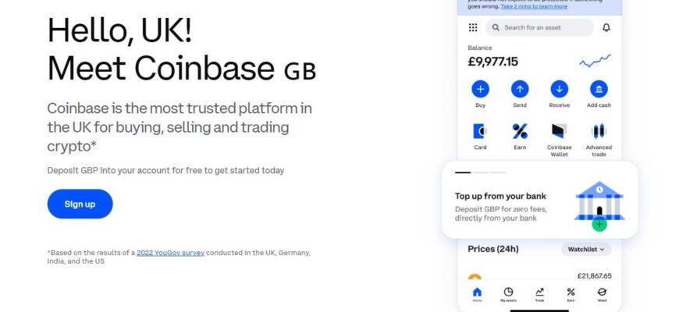Open the Card icon
Viewport: 679px width, 312px height.
coord(480,131)
